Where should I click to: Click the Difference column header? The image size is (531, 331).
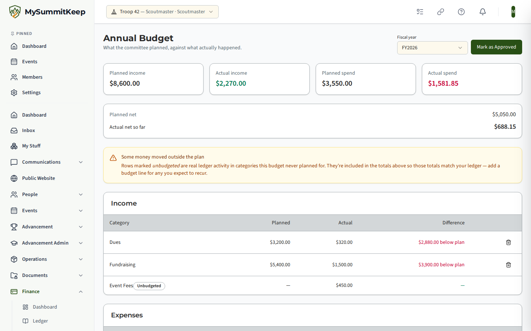click(454, 223)
